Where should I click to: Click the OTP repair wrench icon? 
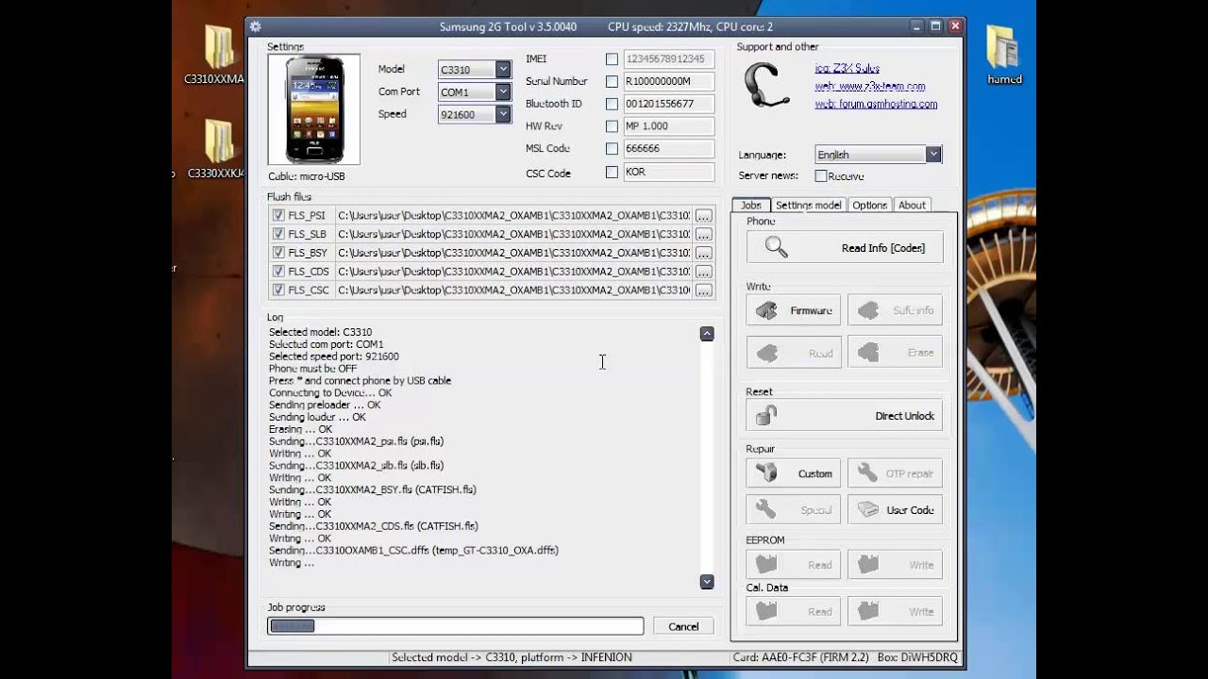[x=867, y=473]
